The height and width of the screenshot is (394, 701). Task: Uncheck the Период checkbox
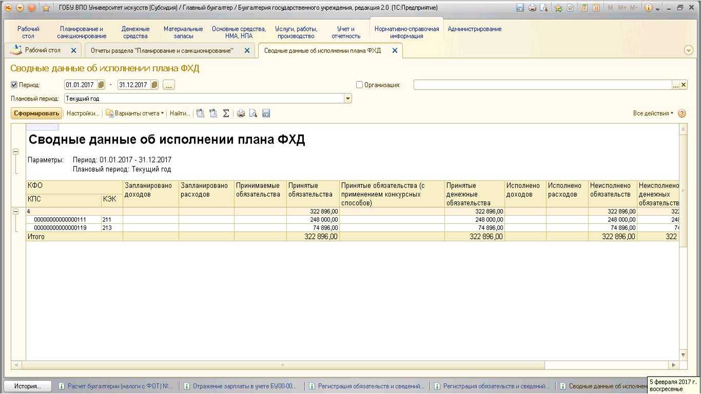click(14, 85)
